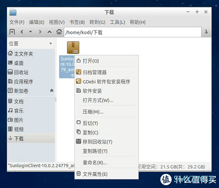Go back with the left arrow
This screenshot has height=188, width=219.
point(22,32)
